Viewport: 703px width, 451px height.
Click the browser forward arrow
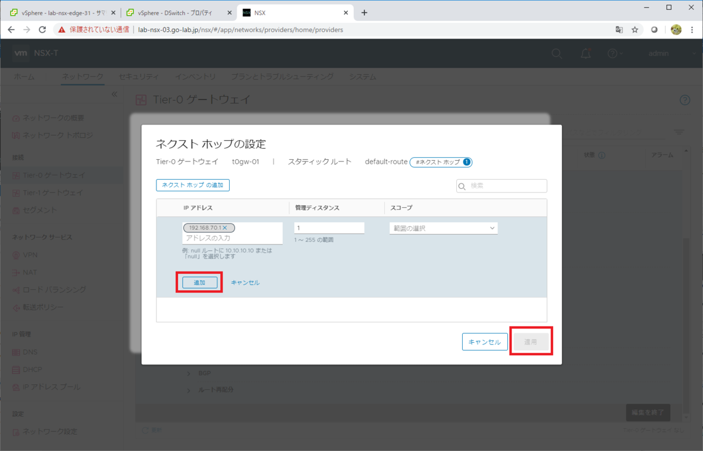click(26, 29)
